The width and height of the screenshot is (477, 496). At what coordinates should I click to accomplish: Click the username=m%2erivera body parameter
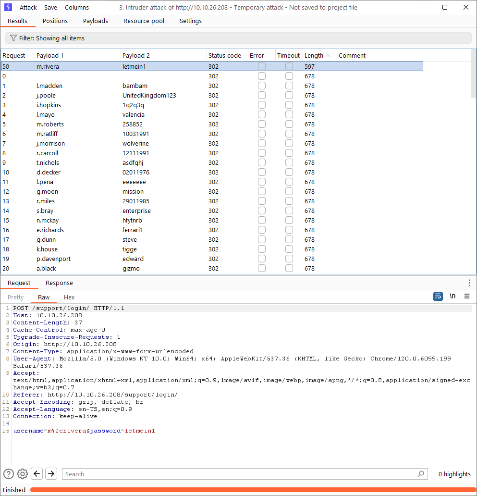[x=49, y=431]
